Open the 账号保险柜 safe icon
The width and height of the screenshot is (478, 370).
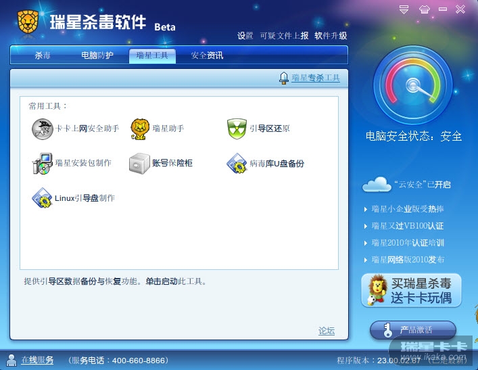(139, 164)
